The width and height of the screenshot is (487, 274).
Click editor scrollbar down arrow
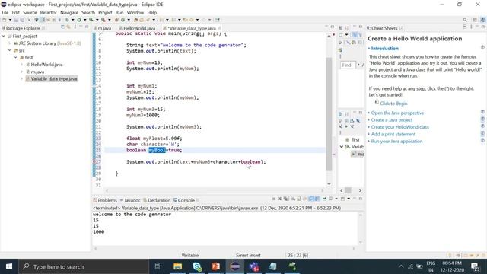[329, 183]
